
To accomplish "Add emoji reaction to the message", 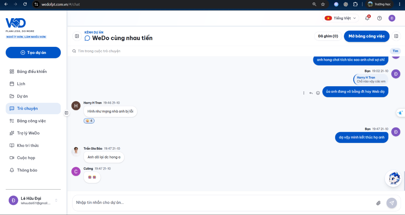I will (318, 93).
